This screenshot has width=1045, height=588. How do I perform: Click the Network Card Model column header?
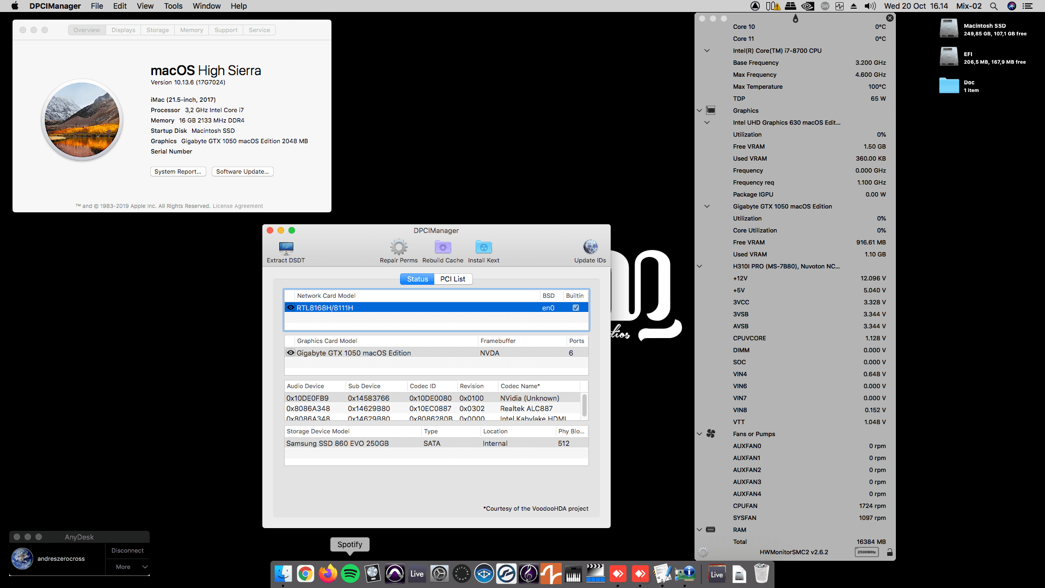pyautogui.click(x=417, y=296)
